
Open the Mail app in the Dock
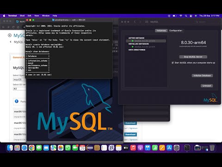coord(46,148)
